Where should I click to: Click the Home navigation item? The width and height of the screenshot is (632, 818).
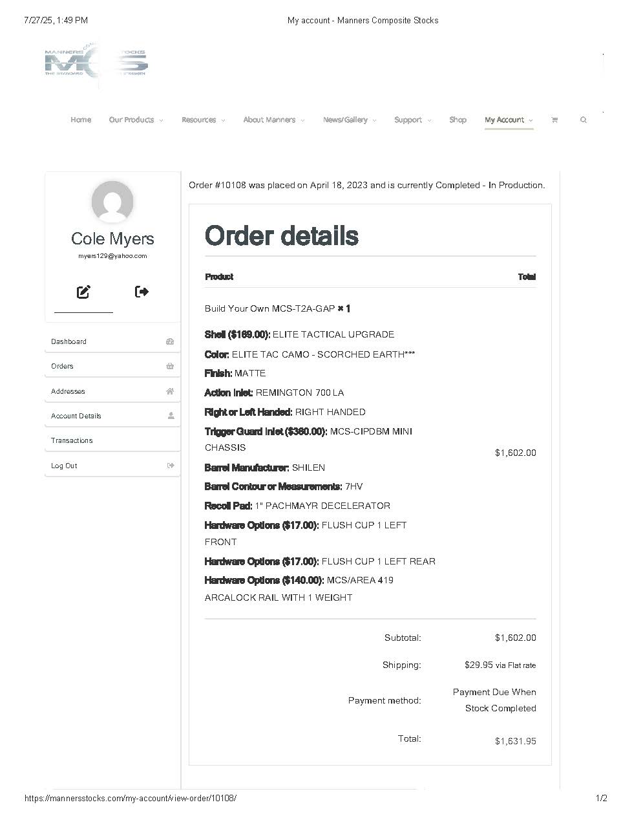tap(81, 120)
